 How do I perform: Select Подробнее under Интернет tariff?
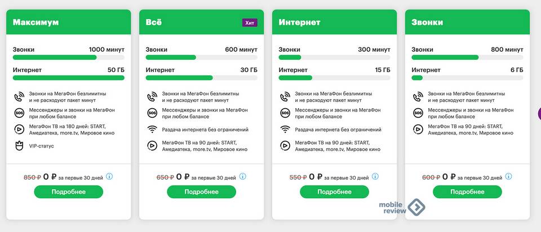pos(334,191)
